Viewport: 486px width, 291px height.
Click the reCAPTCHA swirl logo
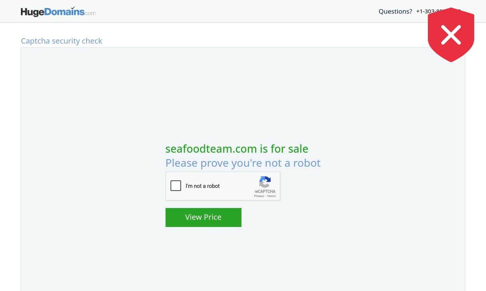[x=265, y=182]
